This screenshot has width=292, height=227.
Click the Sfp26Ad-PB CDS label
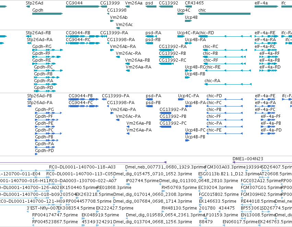click(39, 96)
